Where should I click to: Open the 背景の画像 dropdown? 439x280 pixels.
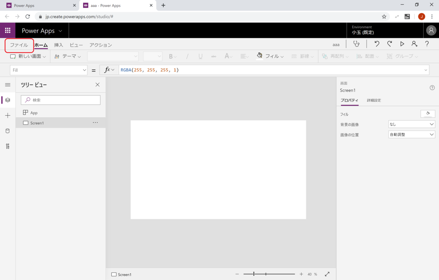(412, 124)
